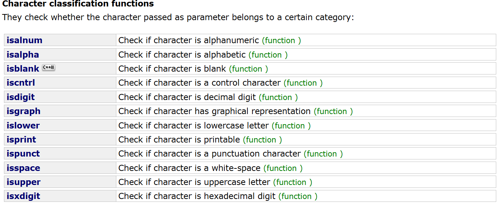Screen dimensions: 502x208
Task: Click the C++11 badge next to isblank
Action: point(49,68)
